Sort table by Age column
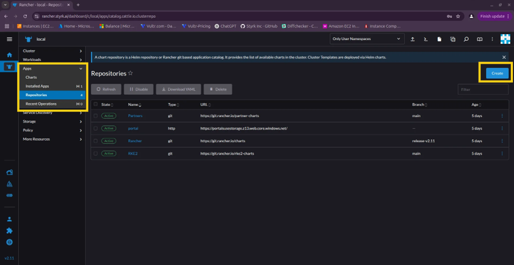 click(477, 104)
